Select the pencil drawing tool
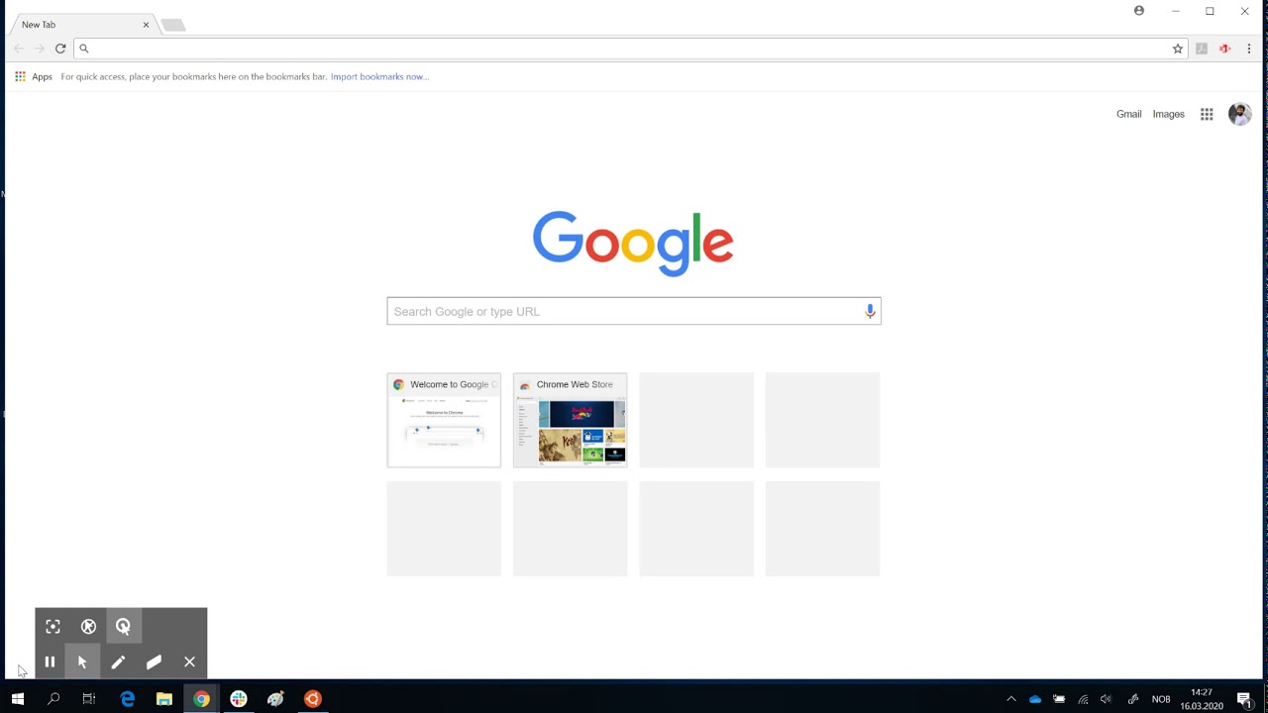Image resolution: width=1268 pixels, height=713 pixels. 118,662
